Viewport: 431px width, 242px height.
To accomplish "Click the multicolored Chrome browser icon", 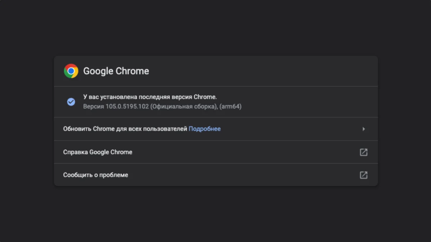I will (71, 71).
